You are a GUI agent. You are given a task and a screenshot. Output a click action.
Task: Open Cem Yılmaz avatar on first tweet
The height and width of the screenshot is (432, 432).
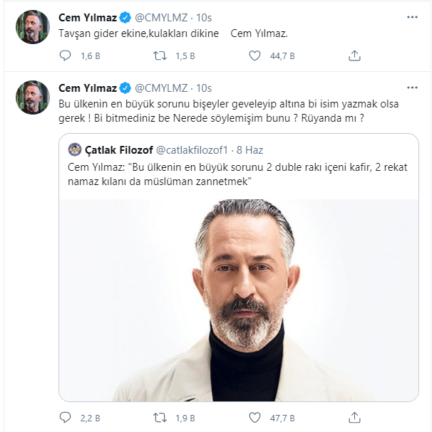[x=33, y=27]
